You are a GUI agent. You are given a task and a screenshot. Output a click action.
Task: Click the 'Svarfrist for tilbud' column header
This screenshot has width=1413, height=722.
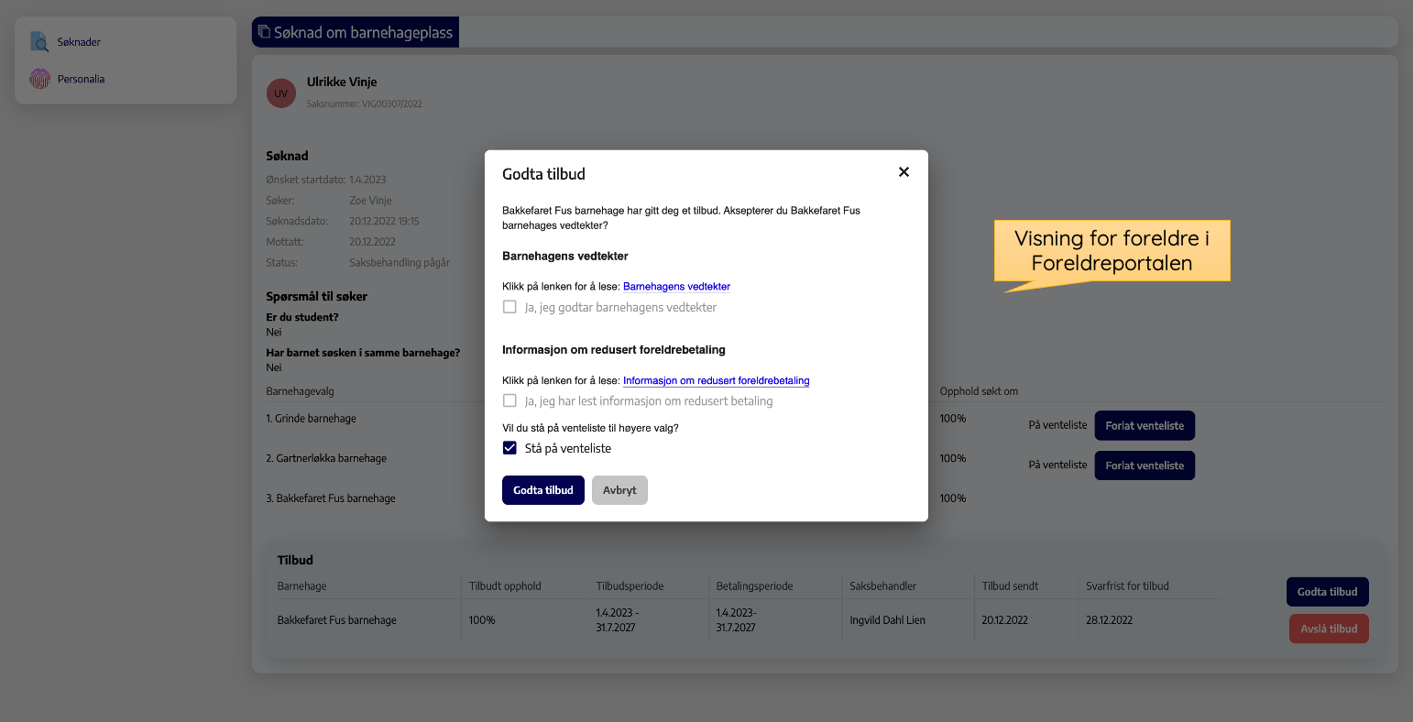pos(1127,586)
